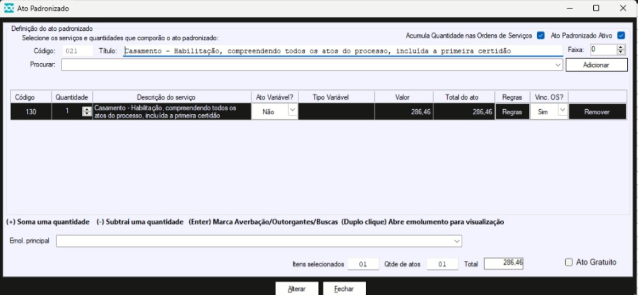Click the Qtde de atos field
This screenshot has width=638, height=295.
click(x=442, y=264)
